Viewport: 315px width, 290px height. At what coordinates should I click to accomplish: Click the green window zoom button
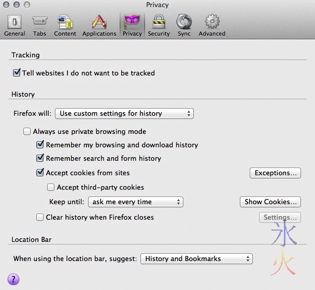pyautogui.click(x=27, y=5)
